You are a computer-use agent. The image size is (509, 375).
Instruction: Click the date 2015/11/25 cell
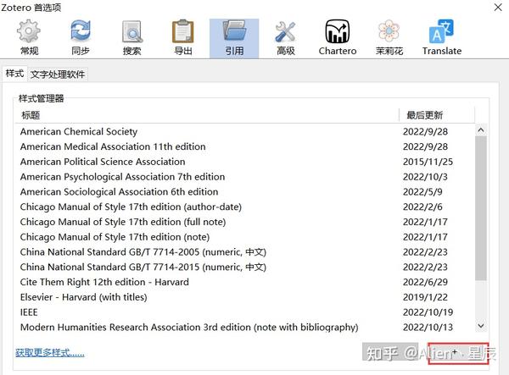[428, 162]
